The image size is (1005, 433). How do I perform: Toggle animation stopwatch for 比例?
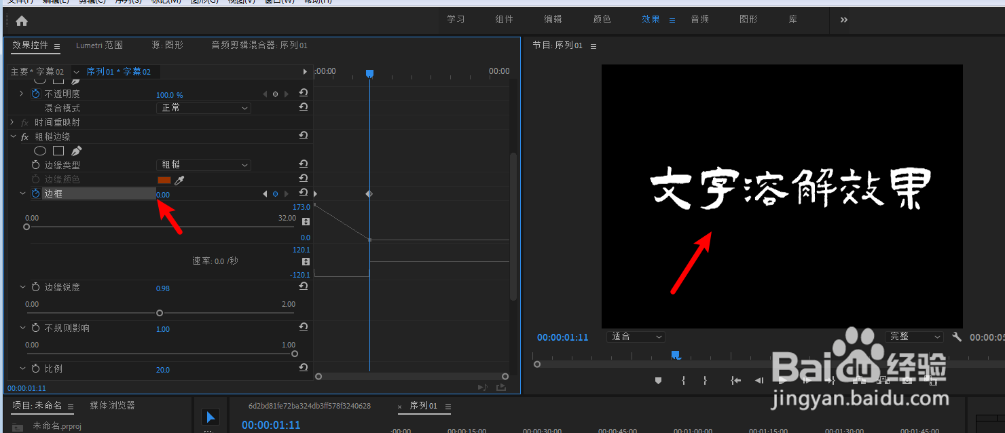pos(36,369)
